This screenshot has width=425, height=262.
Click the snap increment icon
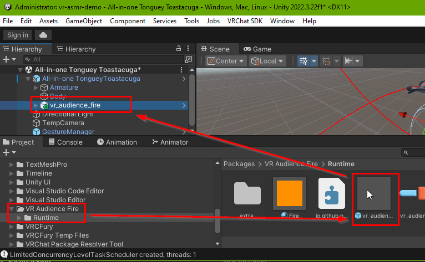point(348,61)
